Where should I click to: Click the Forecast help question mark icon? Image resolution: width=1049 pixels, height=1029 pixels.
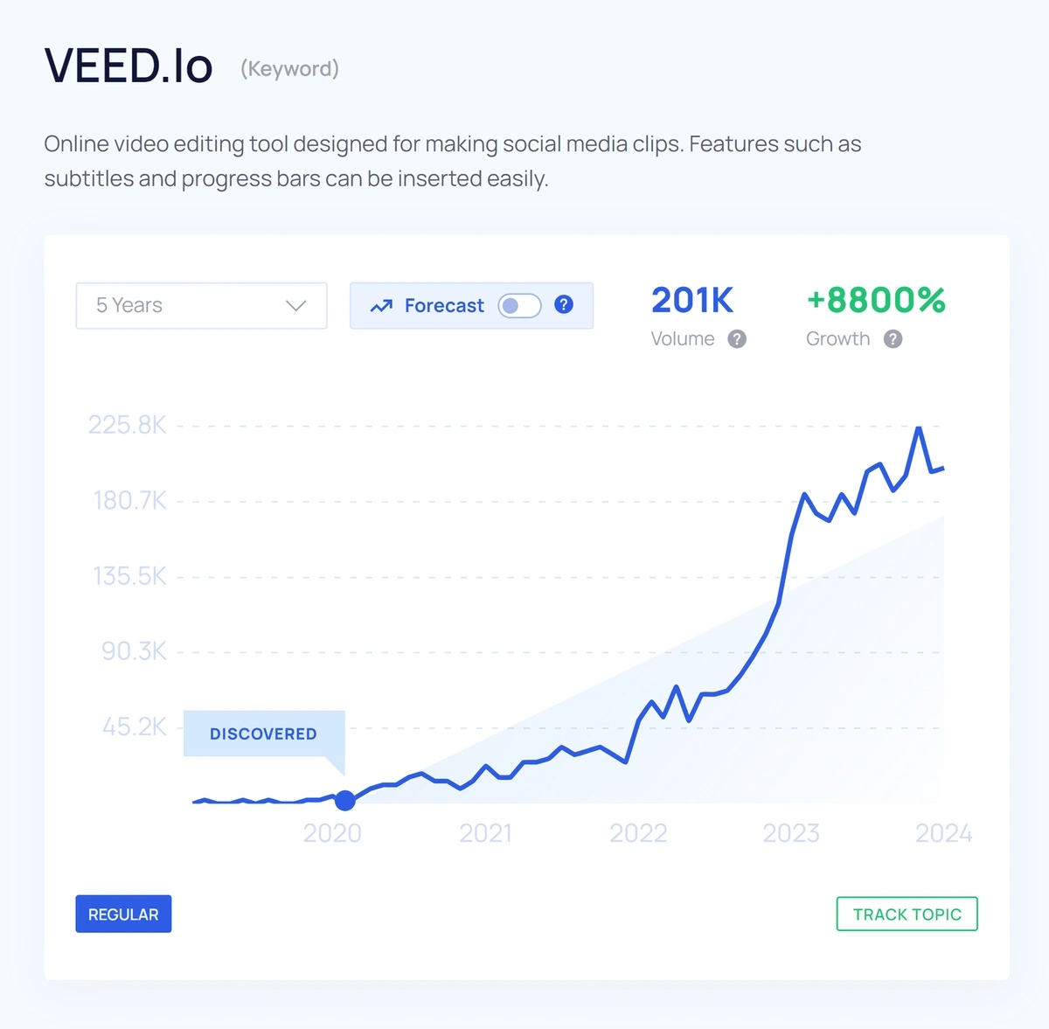coord(564,304)
